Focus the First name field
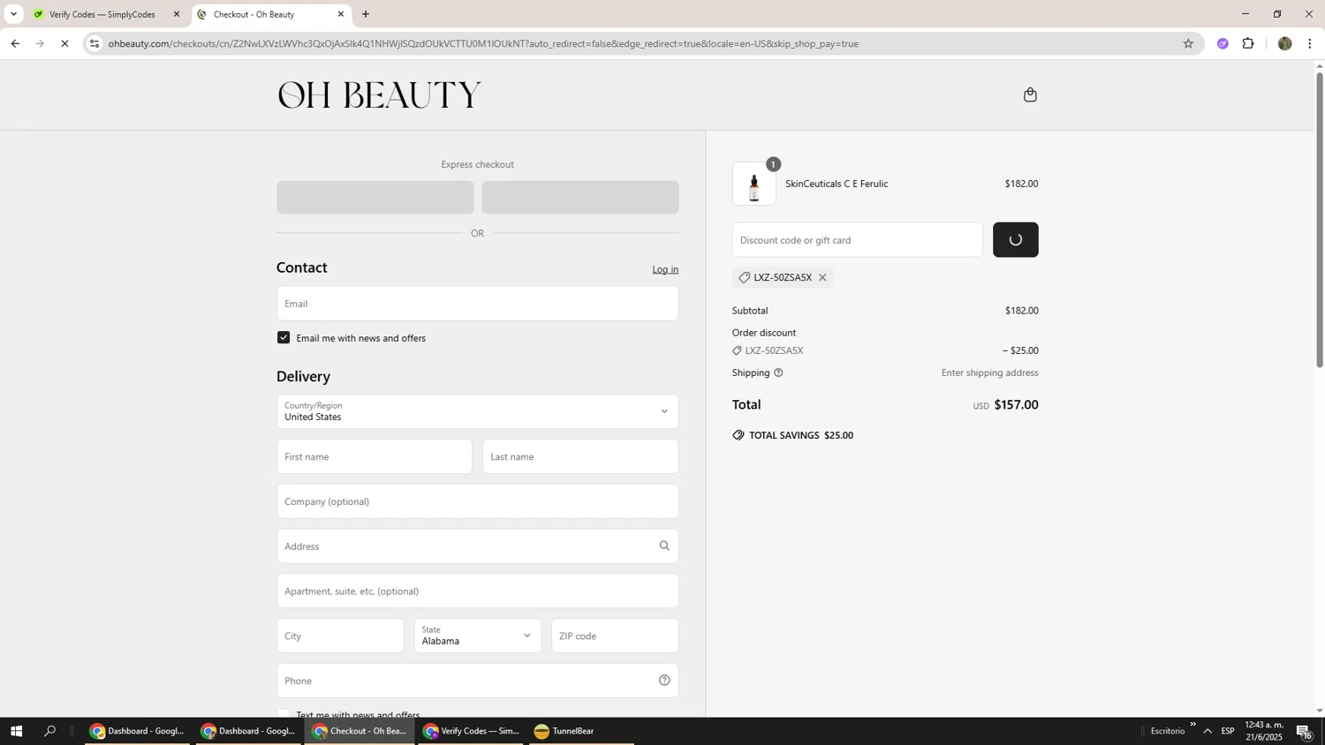 tap(375, 456)
